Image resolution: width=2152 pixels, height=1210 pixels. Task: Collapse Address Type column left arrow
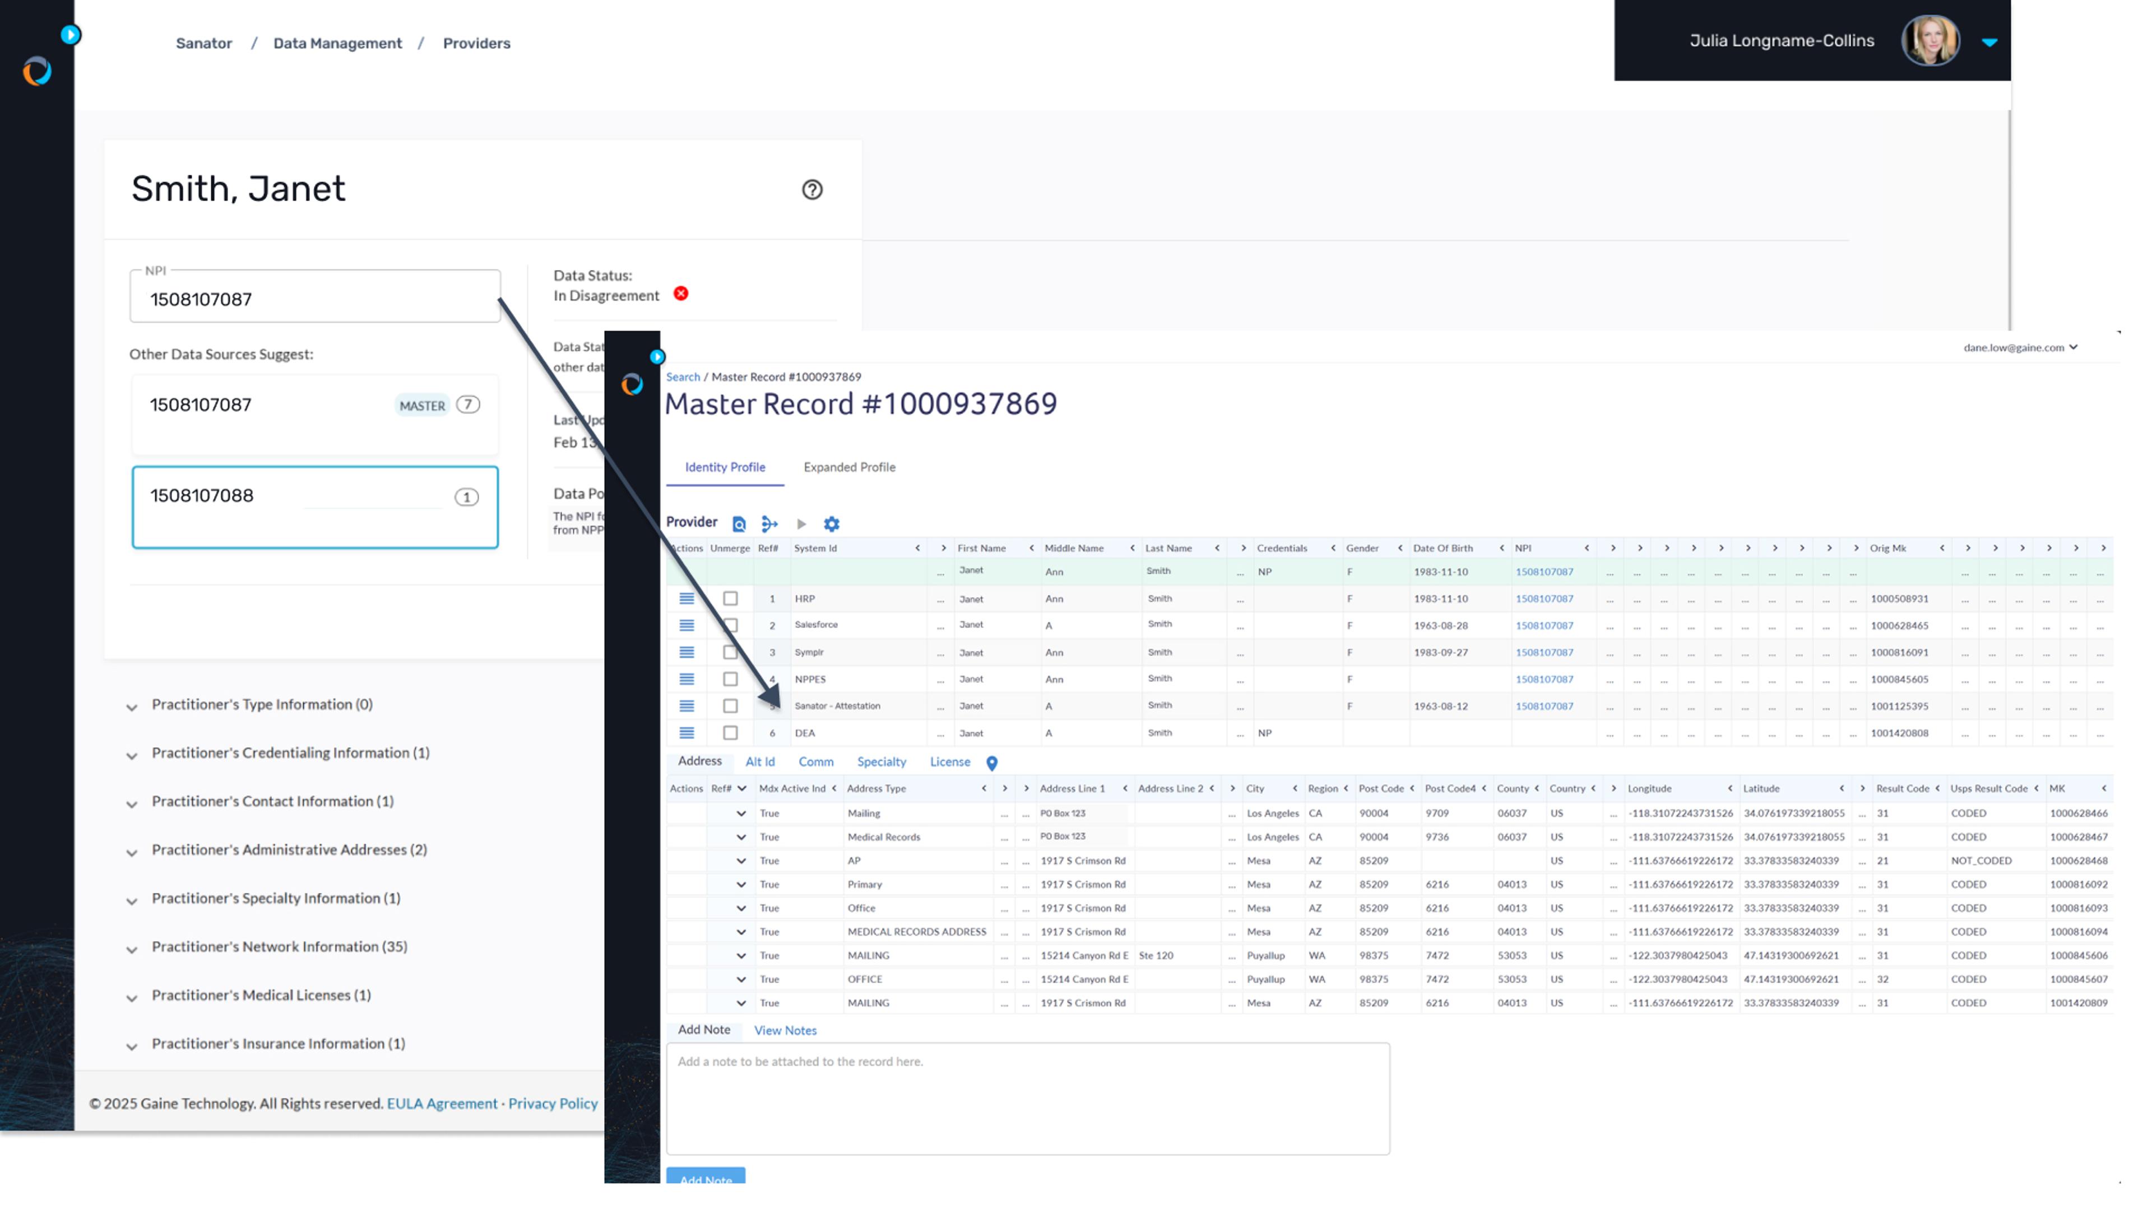(x=984, y=788)
